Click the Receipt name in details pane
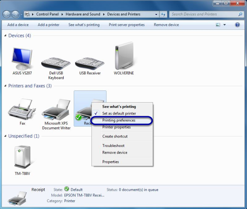The image size is (247, 209). (x=38, y=190)
